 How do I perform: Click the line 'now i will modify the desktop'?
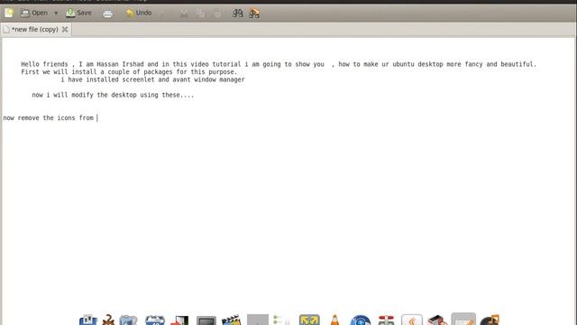tap(113, 95)
